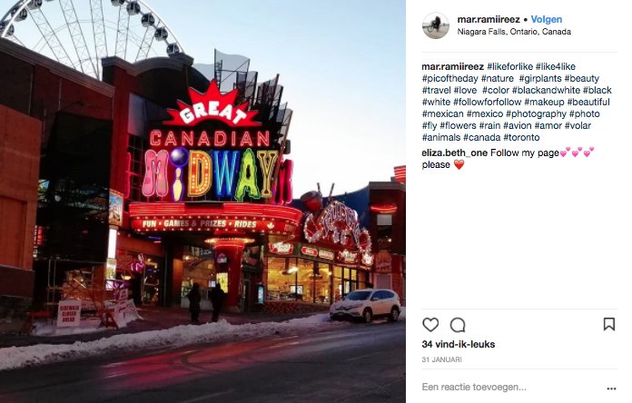Open the #likeforlike hashtag
Image resolution: width=632 pixels, height=403 pixels.
tap(510, 66)
